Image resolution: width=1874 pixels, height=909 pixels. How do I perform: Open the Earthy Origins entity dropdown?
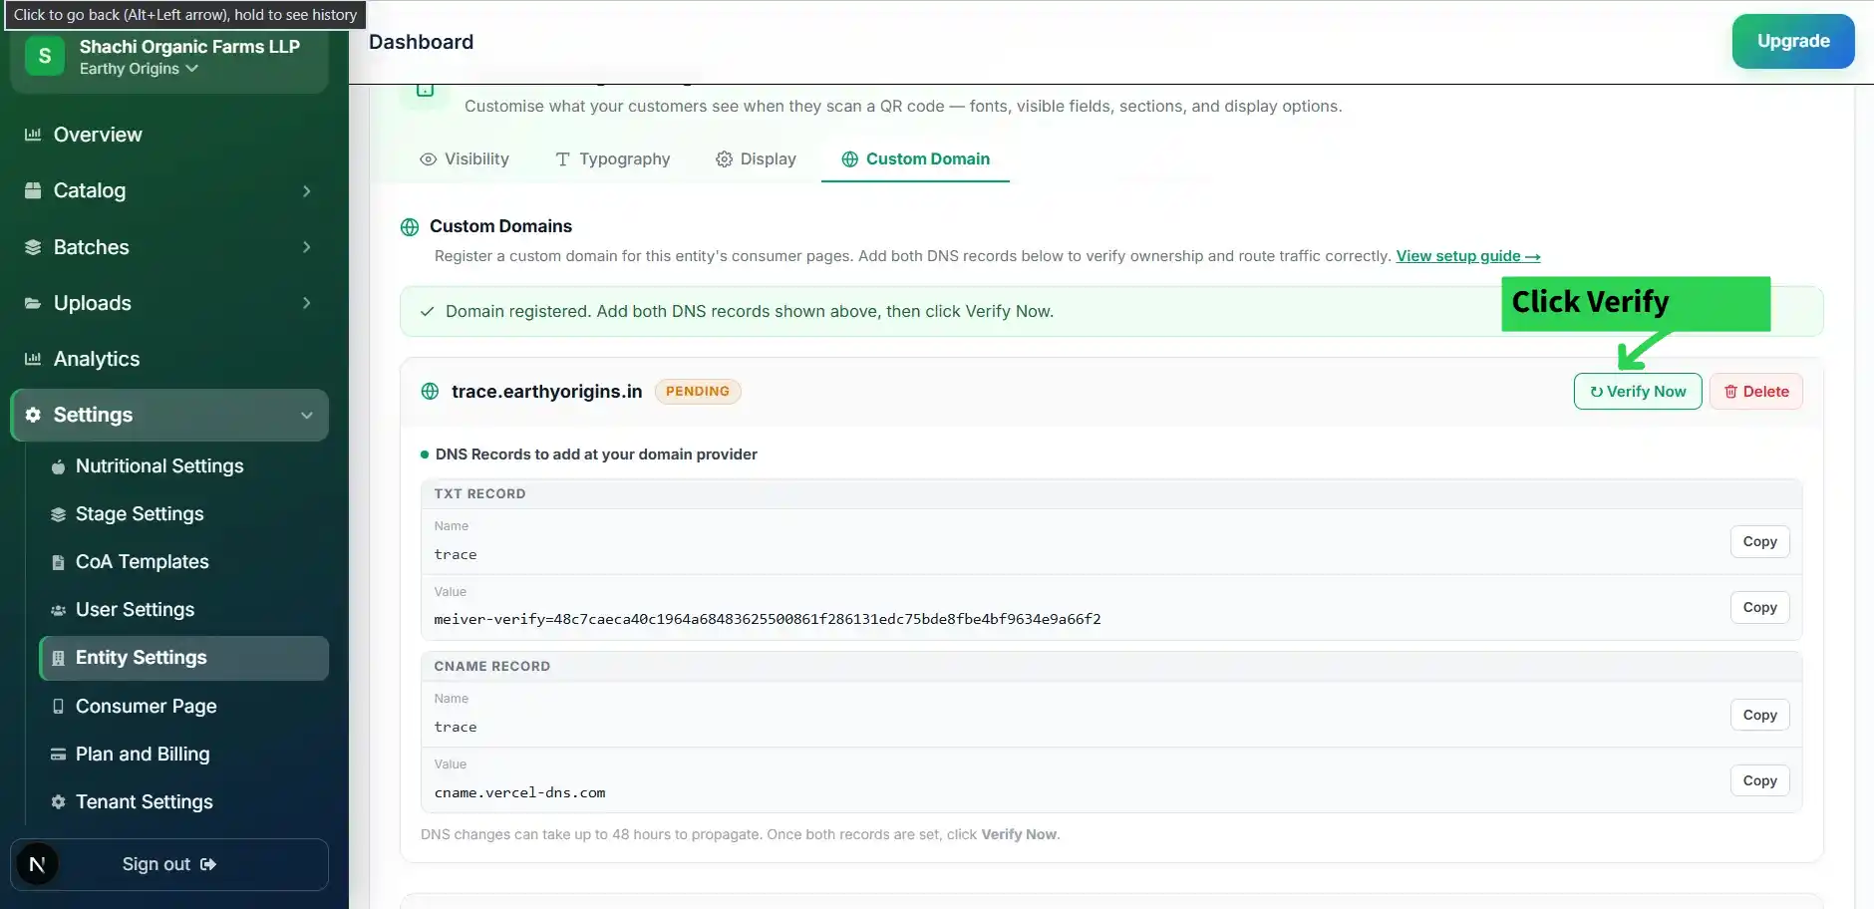139,69
